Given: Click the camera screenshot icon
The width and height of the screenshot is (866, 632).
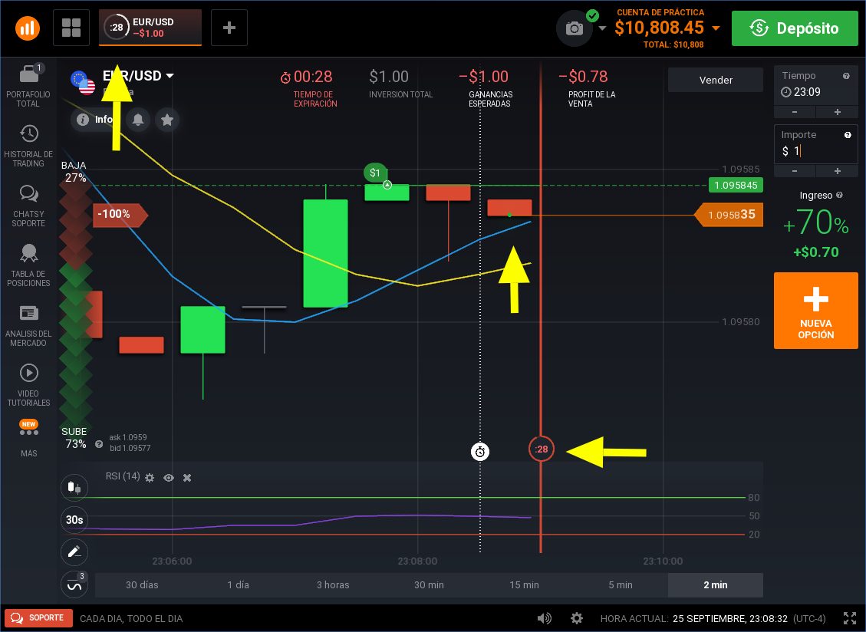Looking at the screenshot, I should [575, 28].
